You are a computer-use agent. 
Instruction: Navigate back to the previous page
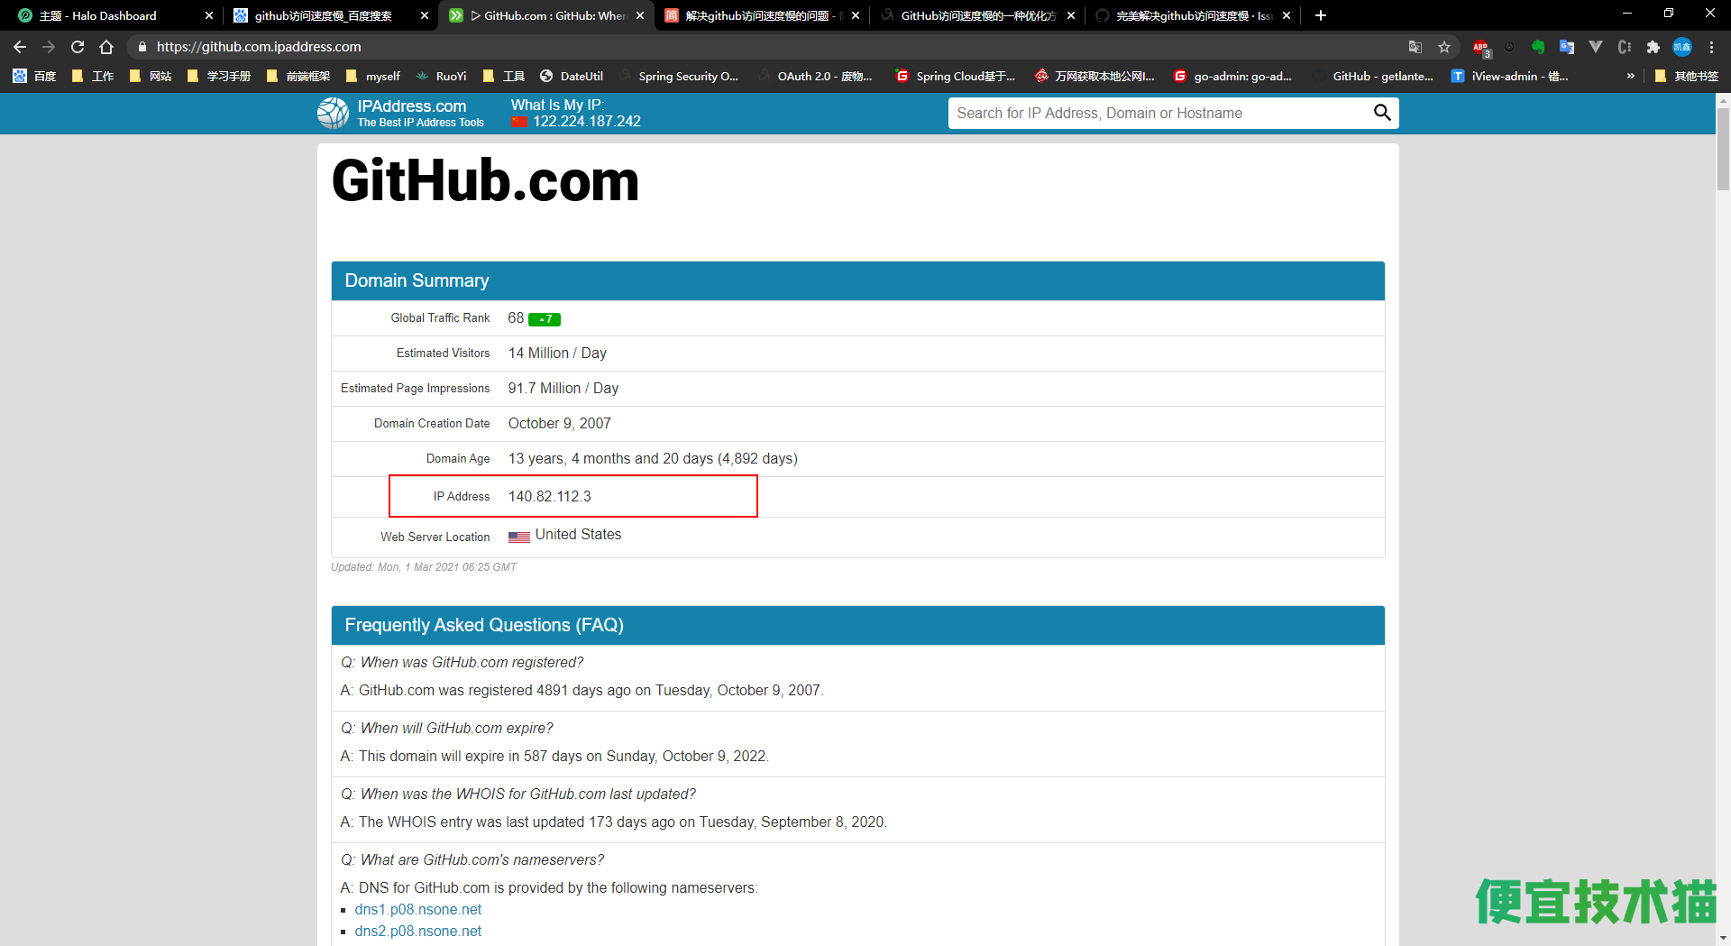pyautogui.click(x=19, y=47)
